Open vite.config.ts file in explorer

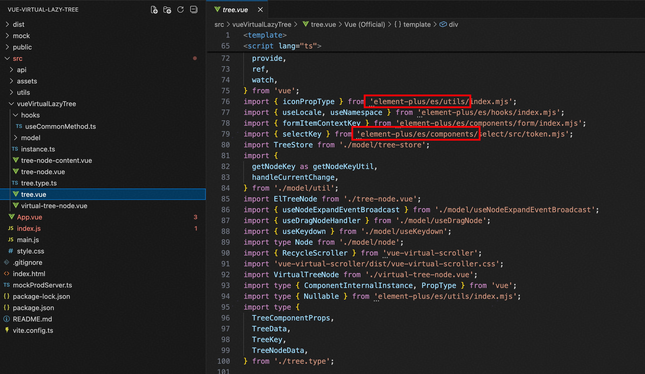[x=33, y=330]
